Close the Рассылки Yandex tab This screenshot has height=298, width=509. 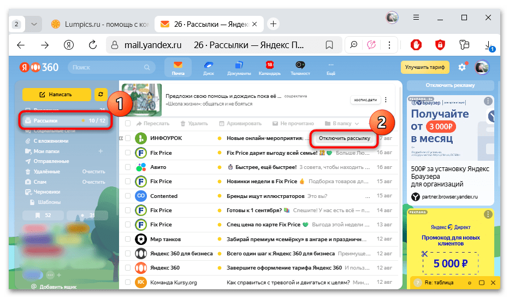tap(254, 24)
